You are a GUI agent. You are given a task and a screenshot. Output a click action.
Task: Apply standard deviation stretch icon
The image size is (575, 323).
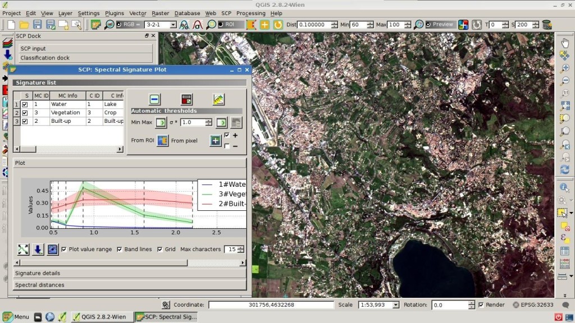(197, 25)
